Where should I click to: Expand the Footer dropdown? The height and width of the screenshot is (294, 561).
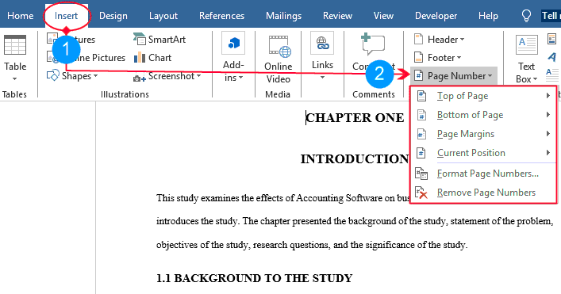coord(437,58)
